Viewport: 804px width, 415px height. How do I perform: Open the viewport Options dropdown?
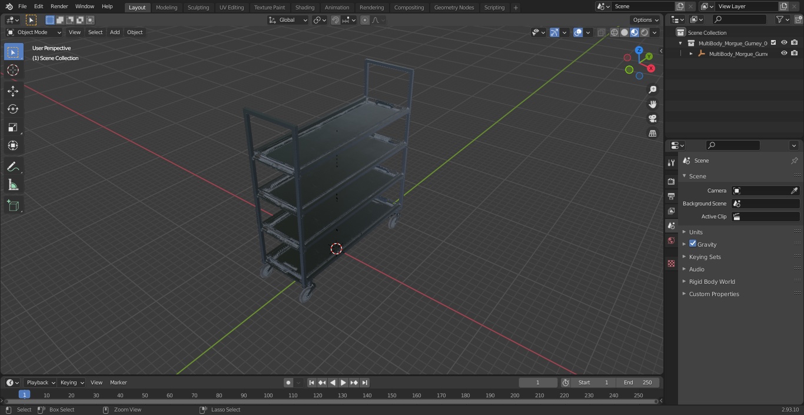pyautogui.click(x=646, y=20)
